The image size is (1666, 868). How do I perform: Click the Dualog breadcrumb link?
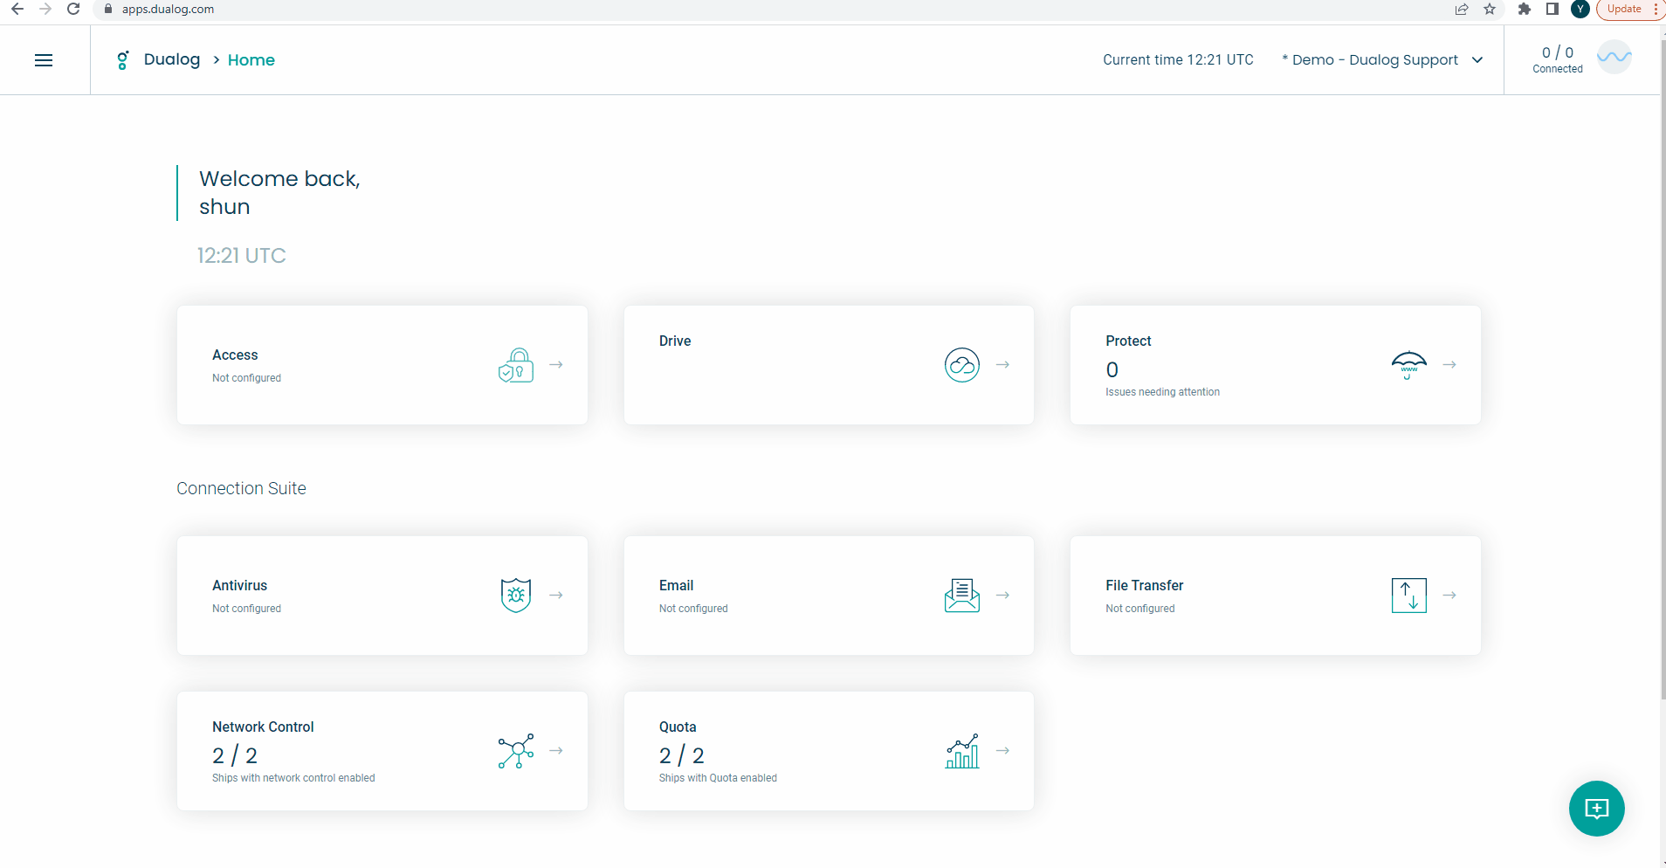click(x=172, y=59)
